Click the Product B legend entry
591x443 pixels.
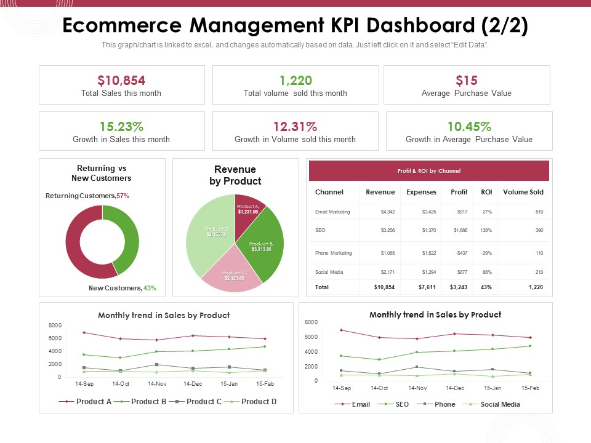coord(140,402)
